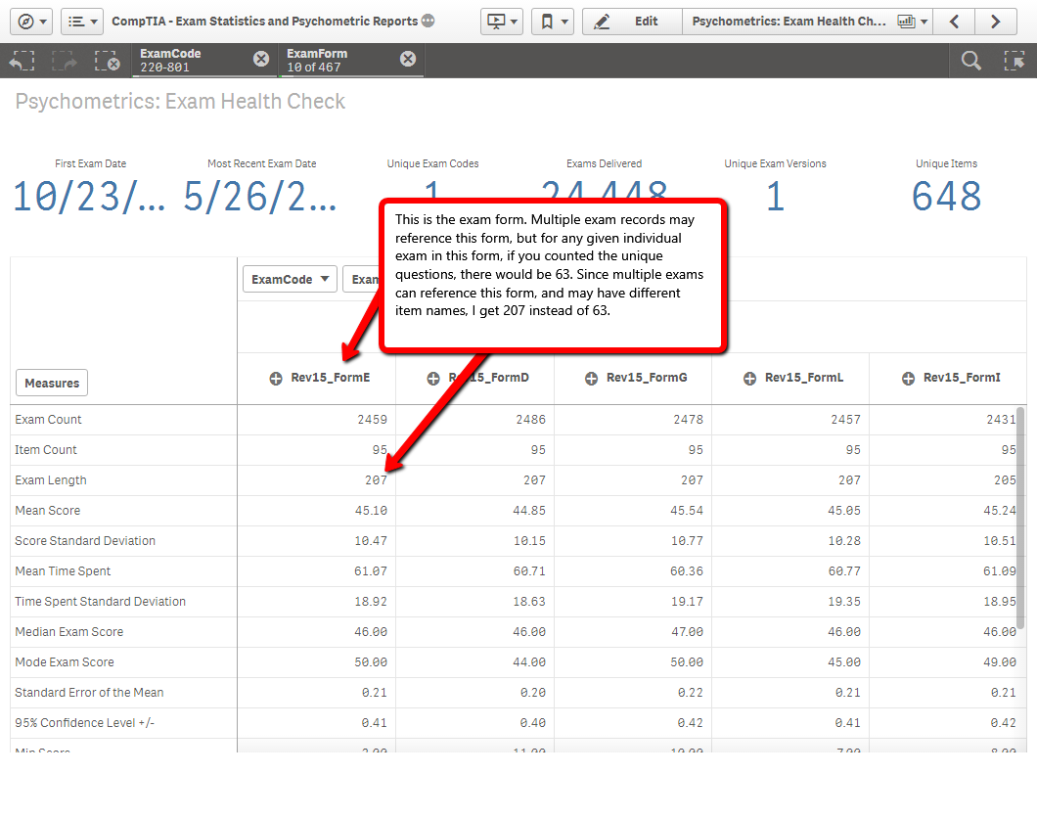
Task: Click Mode Exam Score cell 44.00
Action: (529, 662)
